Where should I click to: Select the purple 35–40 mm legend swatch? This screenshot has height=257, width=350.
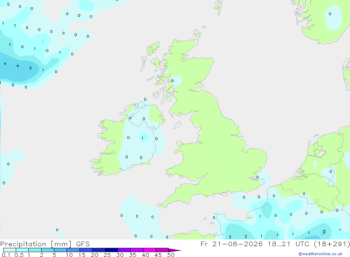click(137, 250)
